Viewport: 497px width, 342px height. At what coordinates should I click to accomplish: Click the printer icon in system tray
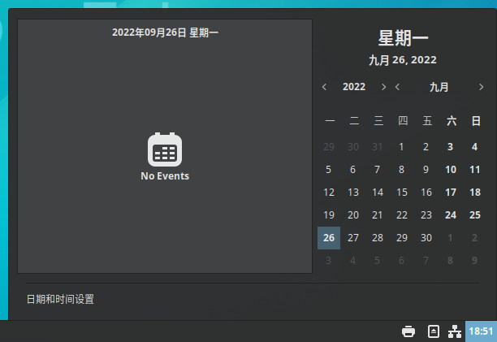click(408, 331)
